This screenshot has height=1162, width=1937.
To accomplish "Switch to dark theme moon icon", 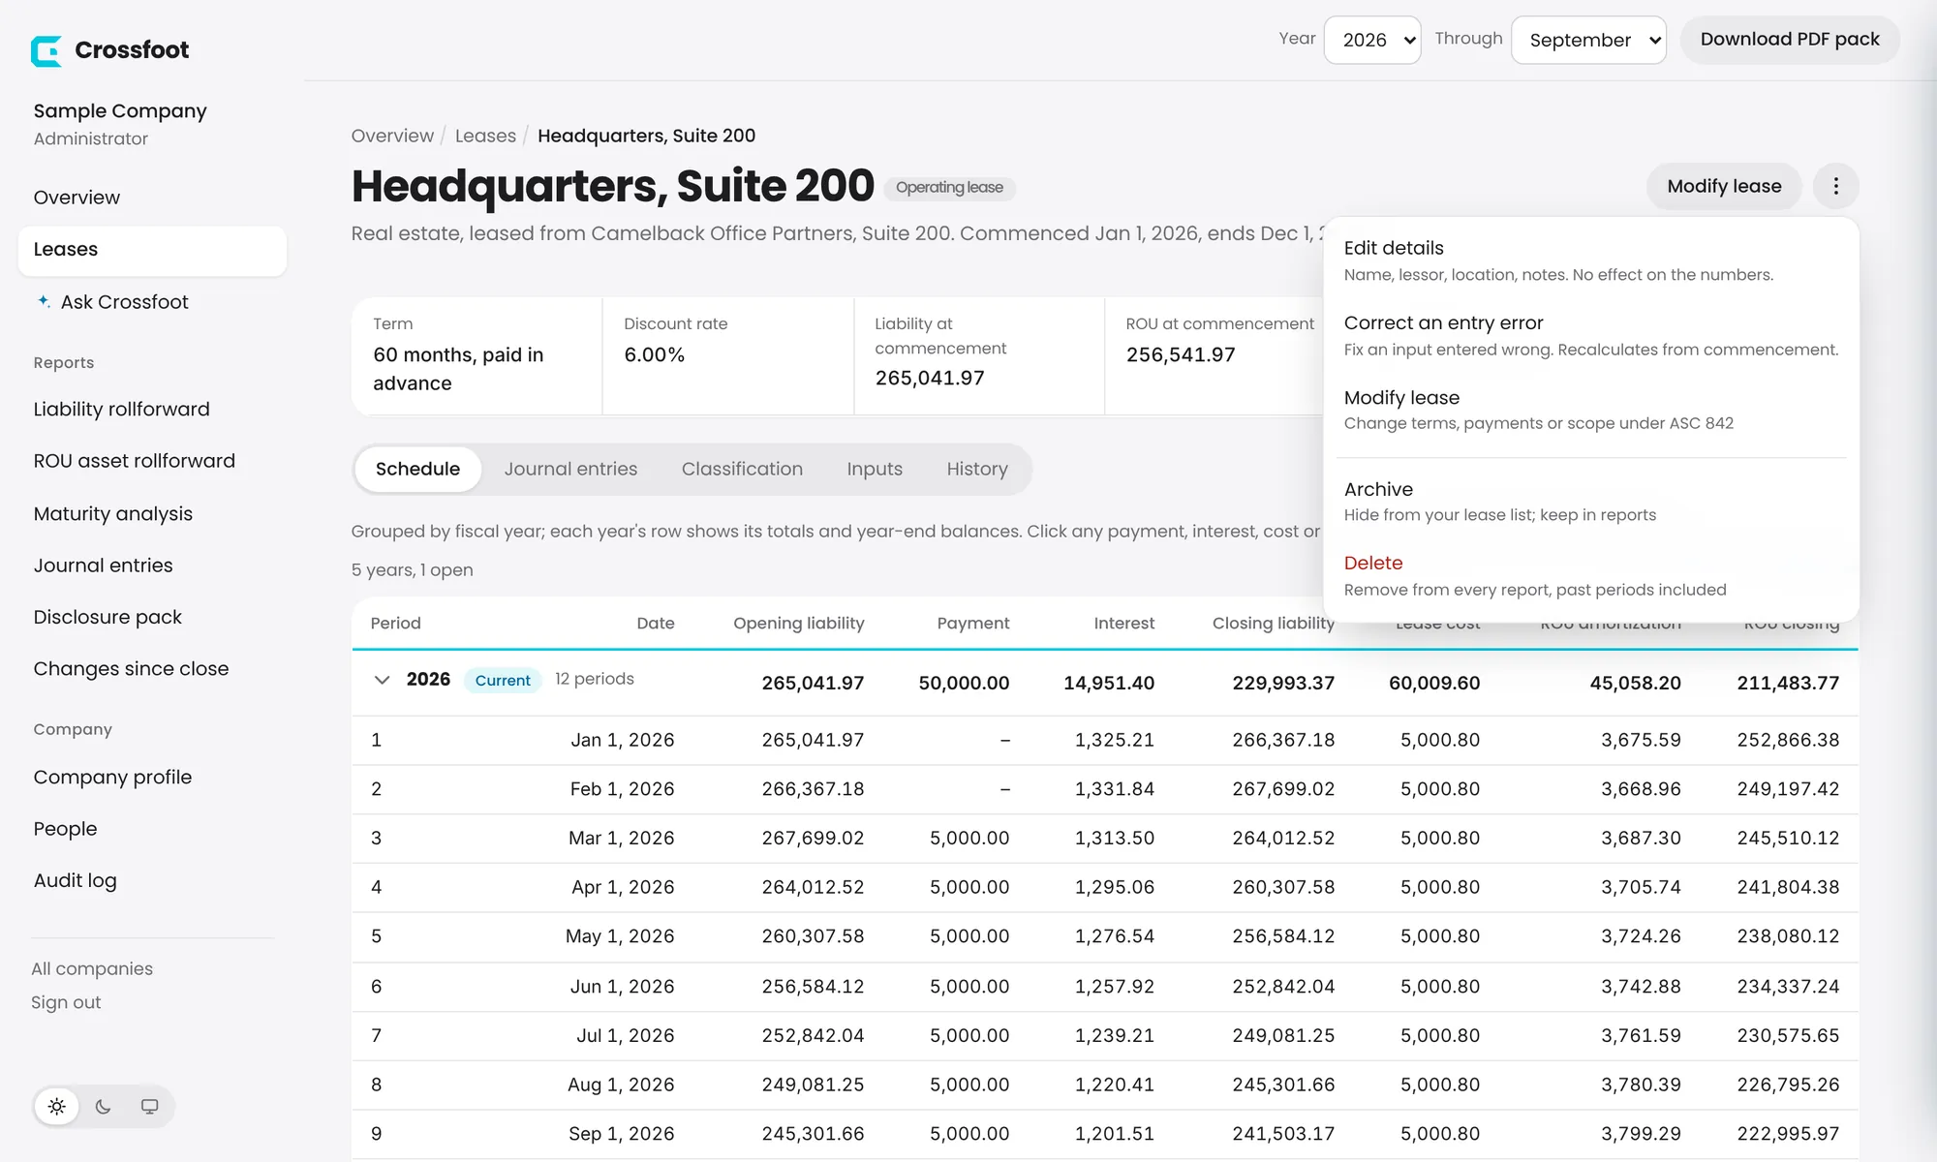I will point(104,1106).
